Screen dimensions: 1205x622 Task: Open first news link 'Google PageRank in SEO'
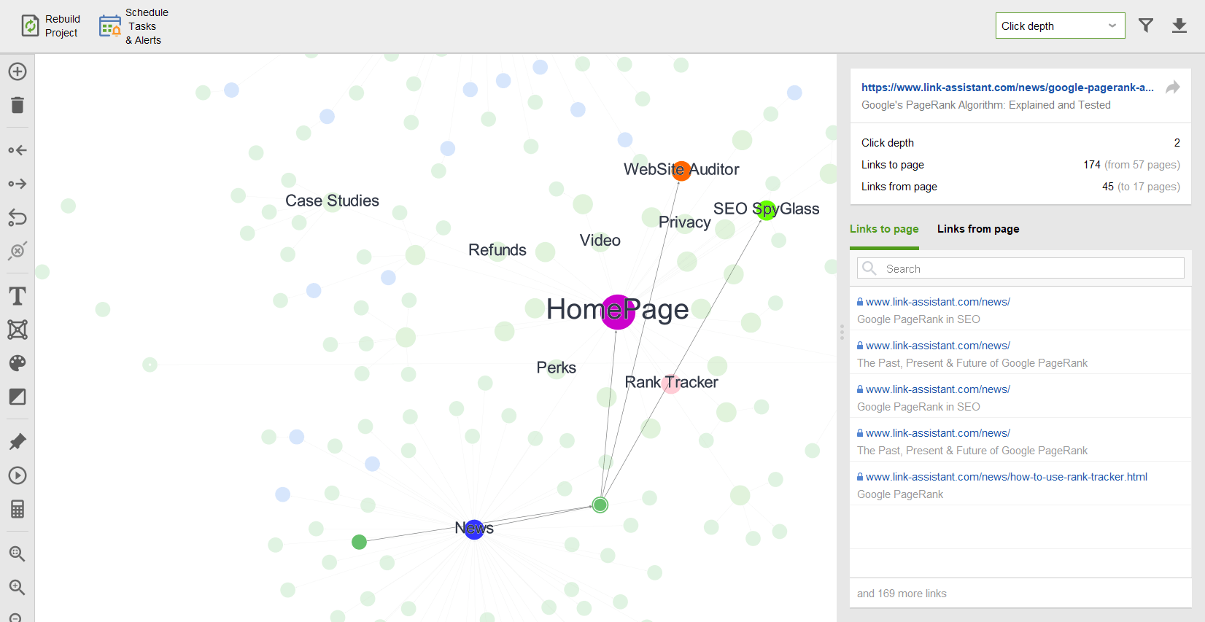click(x=937, y=302)
